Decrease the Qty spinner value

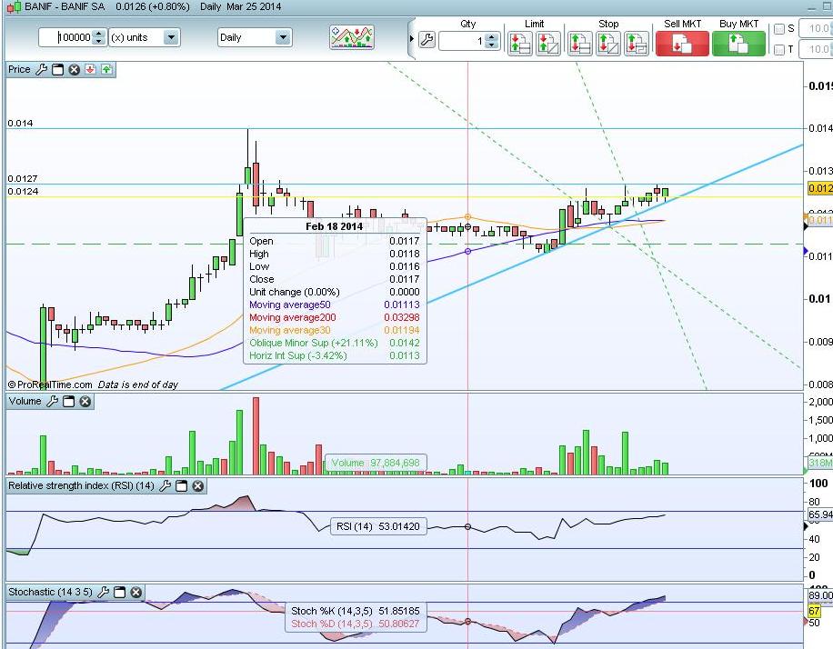(x=492, y=45)
